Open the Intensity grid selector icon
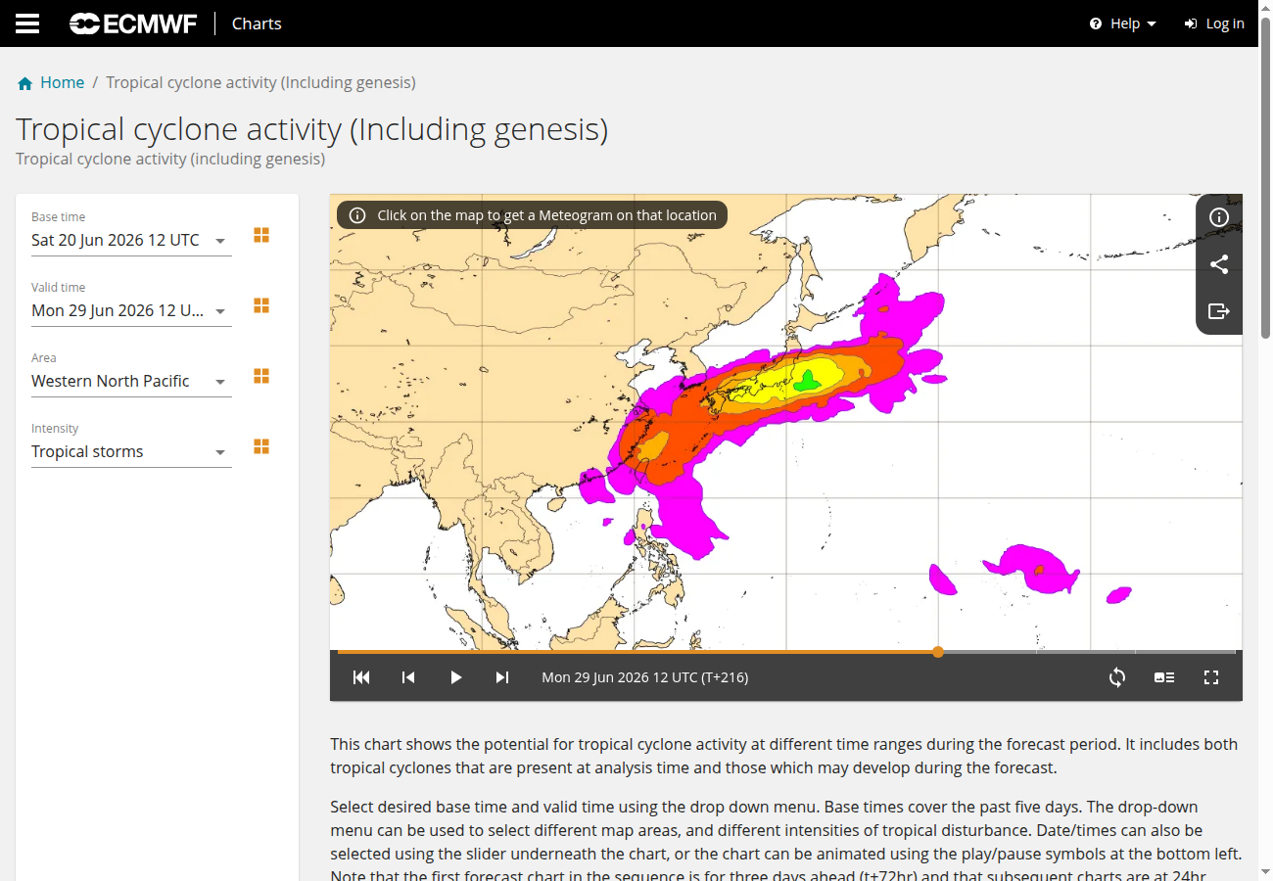 (x=261, y=447)
